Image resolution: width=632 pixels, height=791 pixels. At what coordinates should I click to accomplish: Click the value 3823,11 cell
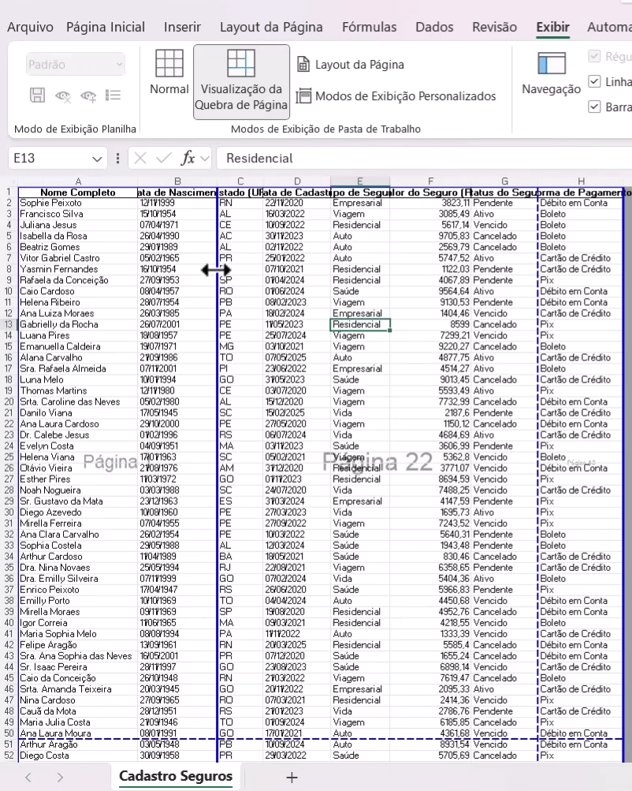430,203
